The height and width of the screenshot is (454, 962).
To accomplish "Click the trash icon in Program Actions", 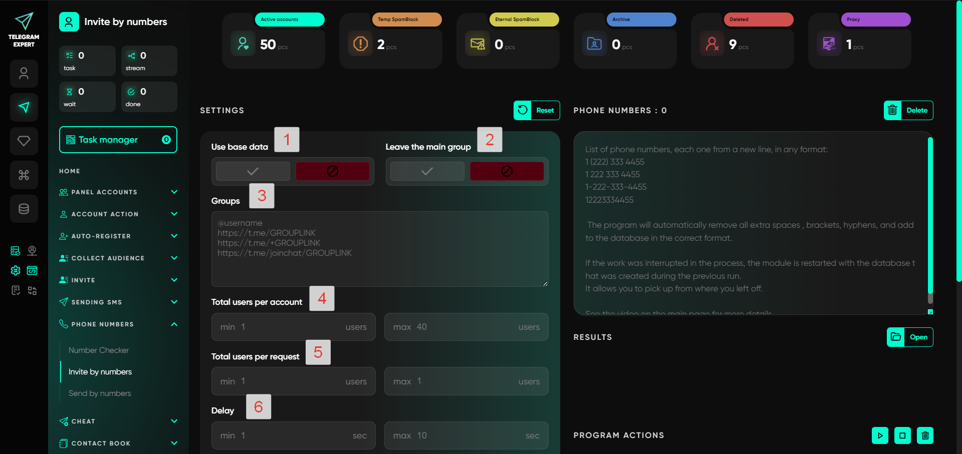I will point(925,435).
